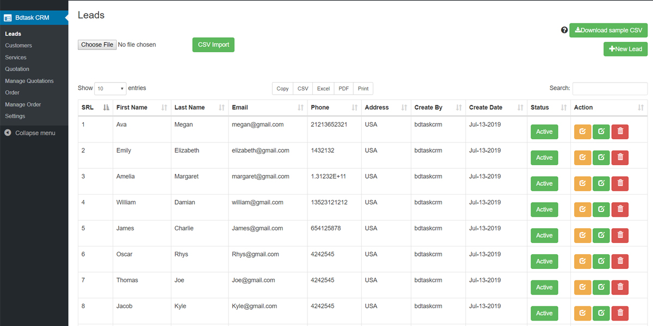This screenshot has height=326, width=653.
Task: Delete the William lead with trash icon
Action: [620, 209]
